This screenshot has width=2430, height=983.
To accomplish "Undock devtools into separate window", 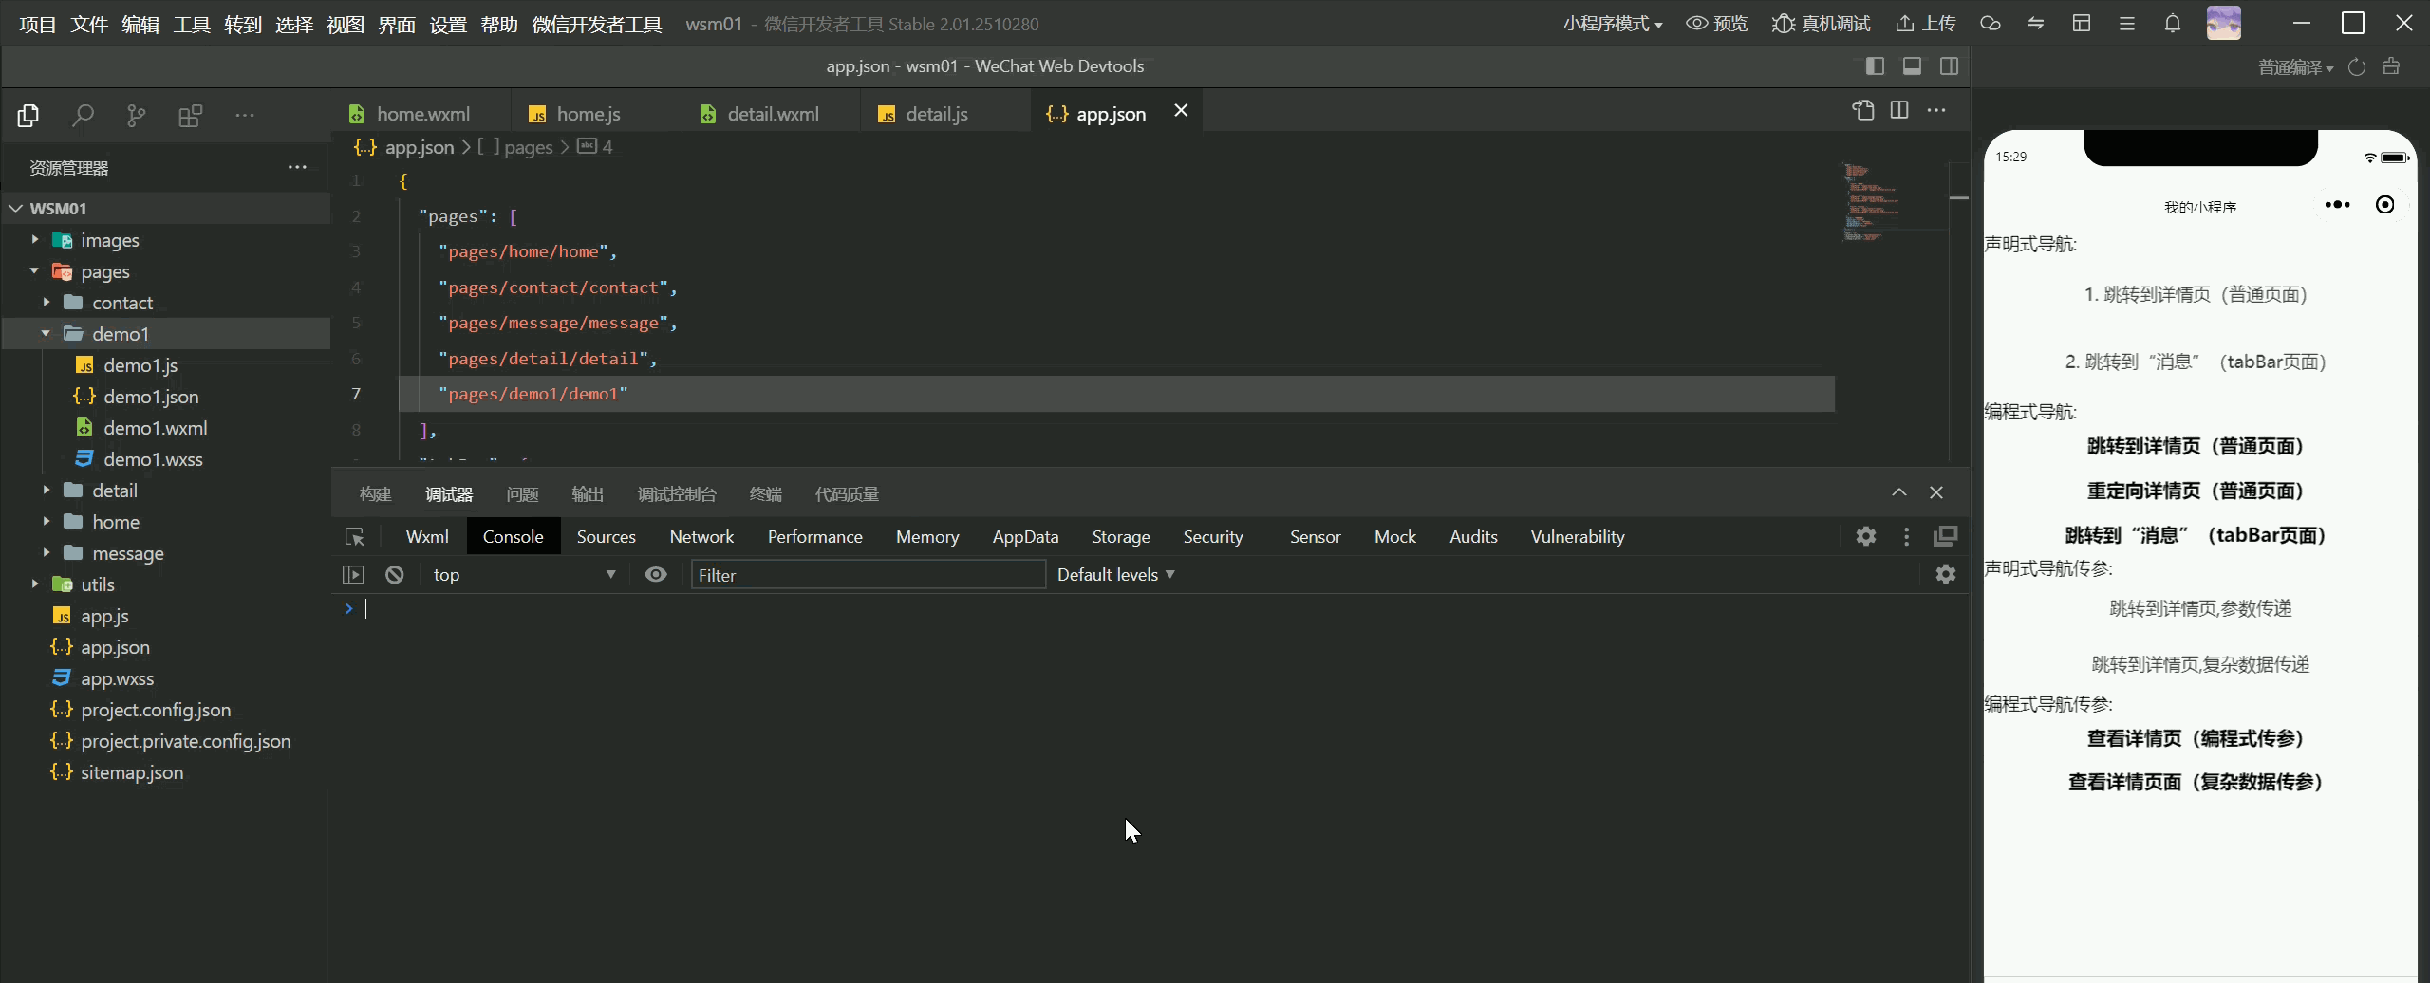I will tap(1945, 536).
